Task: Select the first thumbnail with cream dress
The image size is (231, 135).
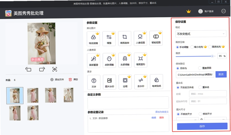Action: (x=15, y=96)
